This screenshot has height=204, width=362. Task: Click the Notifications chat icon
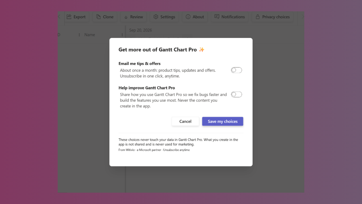[x=217, y=17]
